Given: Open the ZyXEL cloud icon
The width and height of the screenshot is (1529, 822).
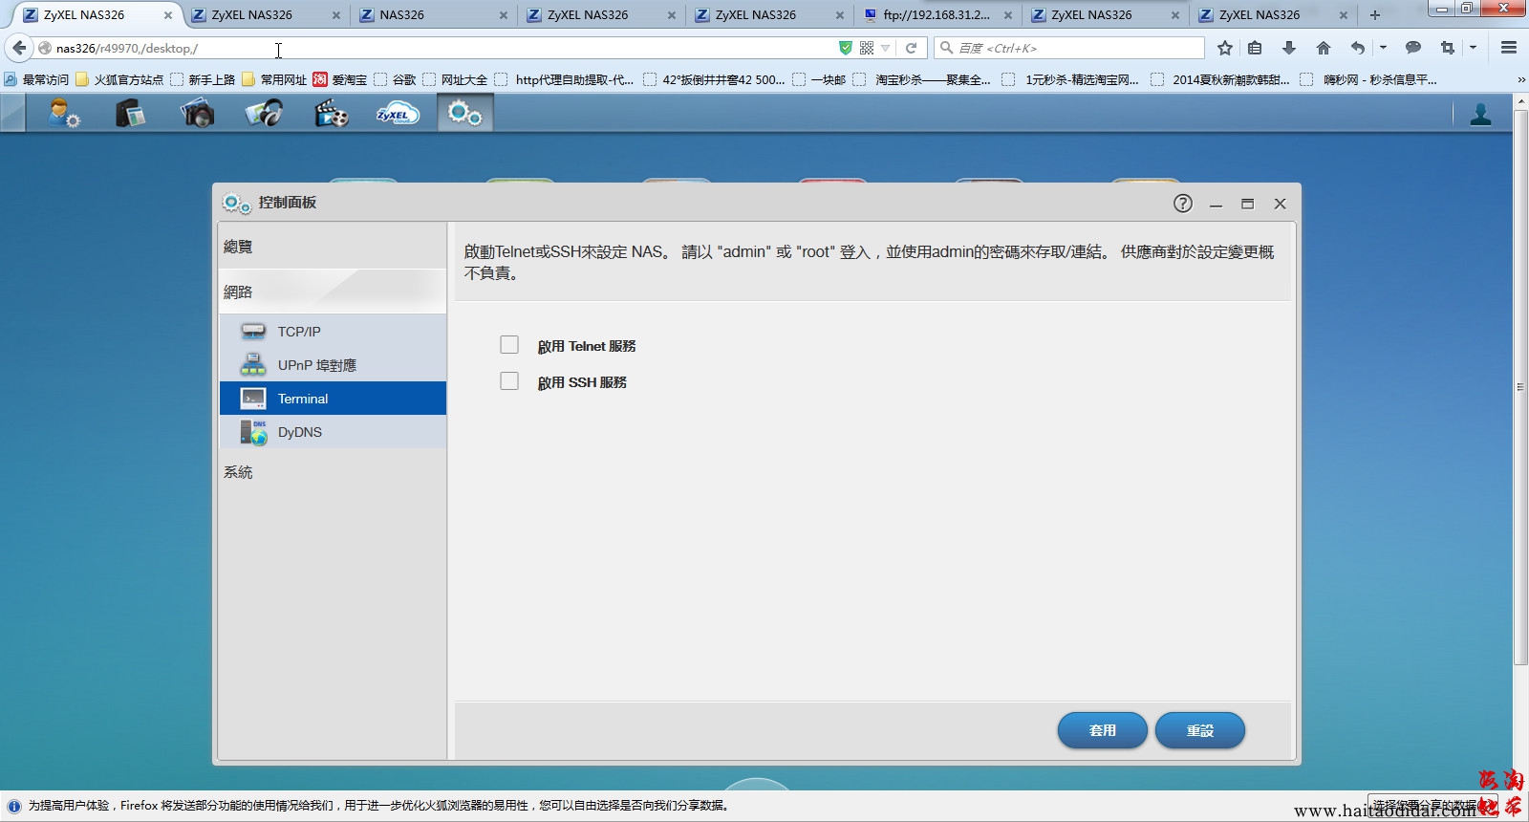Looking at the screenshot, I should coord(398,114).
